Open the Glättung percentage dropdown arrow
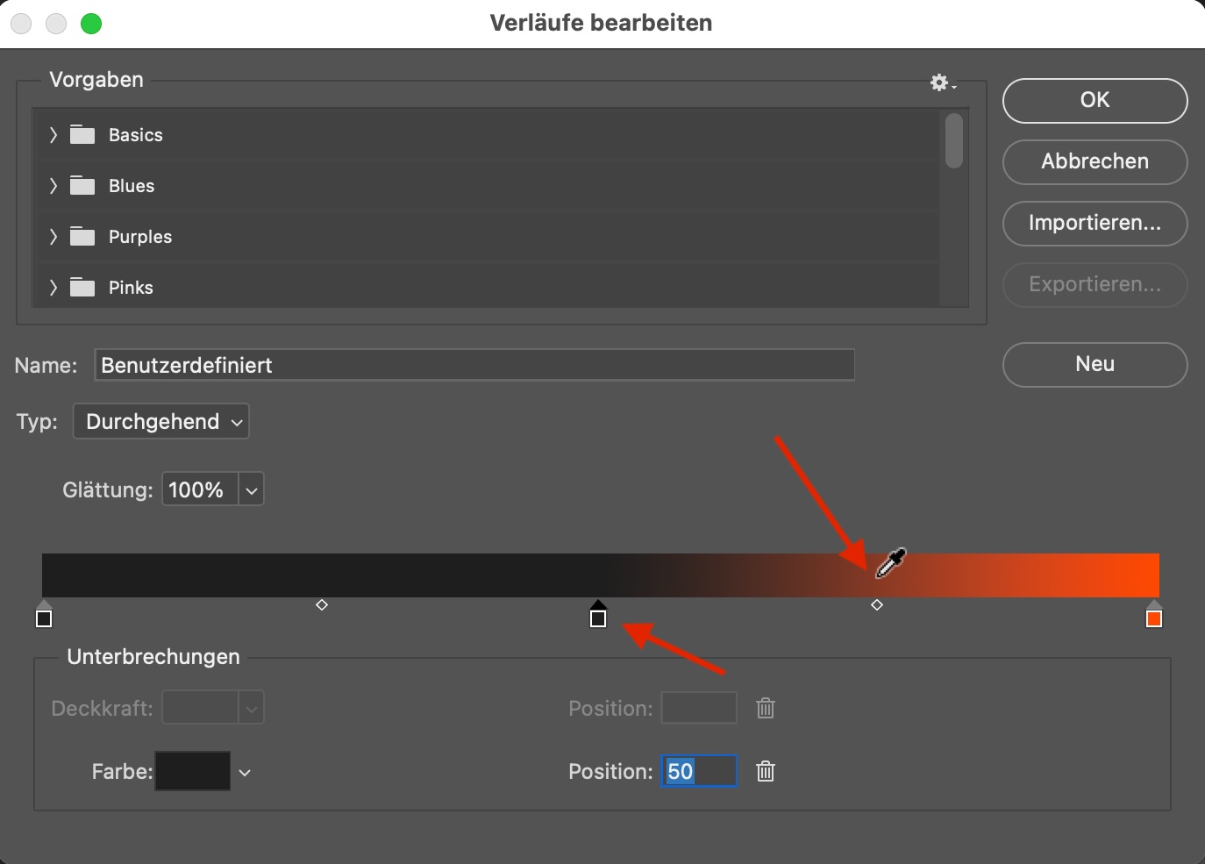1205x864 pixels. tap(251, 489)
